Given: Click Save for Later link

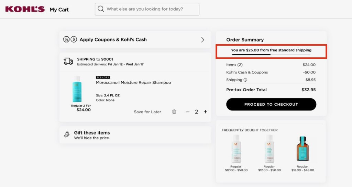Looking at the screenshot, I should coord(147,112).
